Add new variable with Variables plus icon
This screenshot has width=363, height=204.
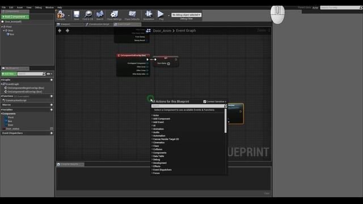(52, 109)
